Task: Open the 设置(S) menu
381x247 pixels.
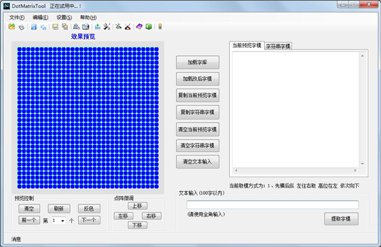Action: (64, 18)
